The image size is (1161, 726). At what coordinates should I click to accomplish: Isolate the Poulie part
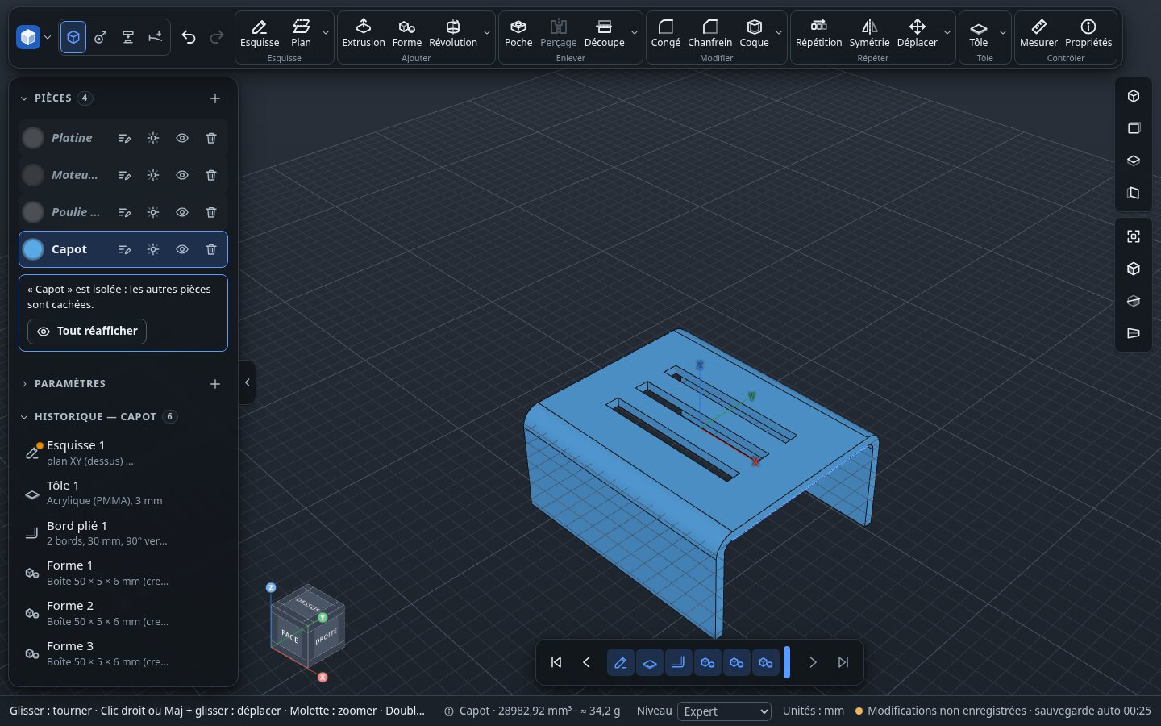[x=153, y=212]
